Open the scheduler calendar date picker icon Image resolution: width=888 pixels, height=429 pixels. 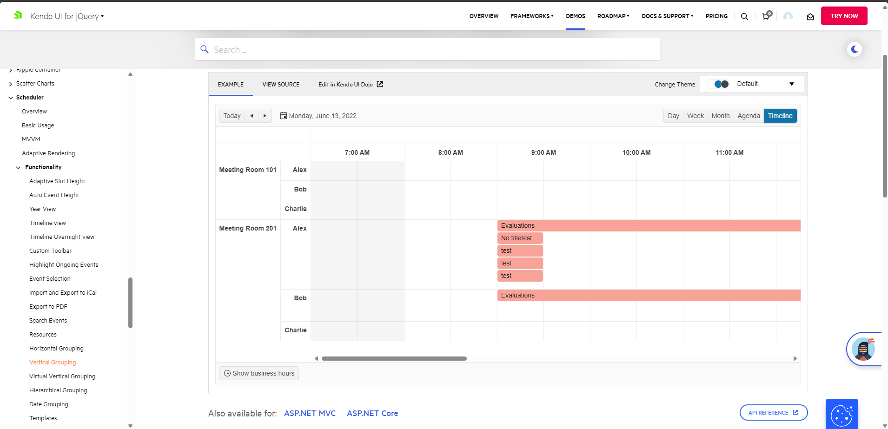284,116
